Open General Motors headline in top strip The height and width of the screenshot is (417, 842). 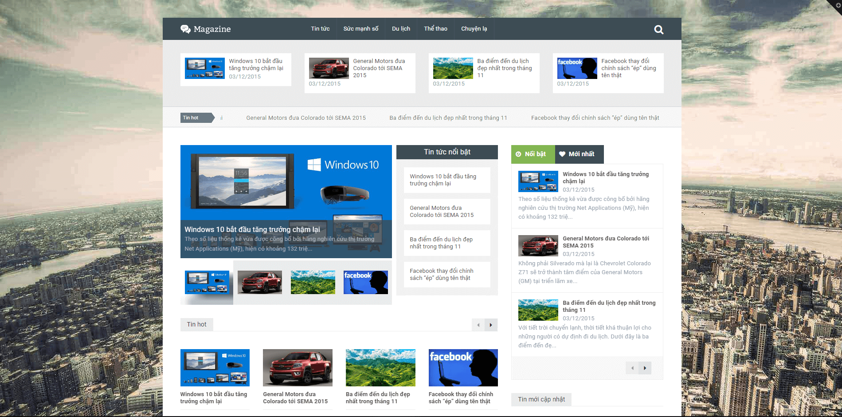click(x=379, y=68)
